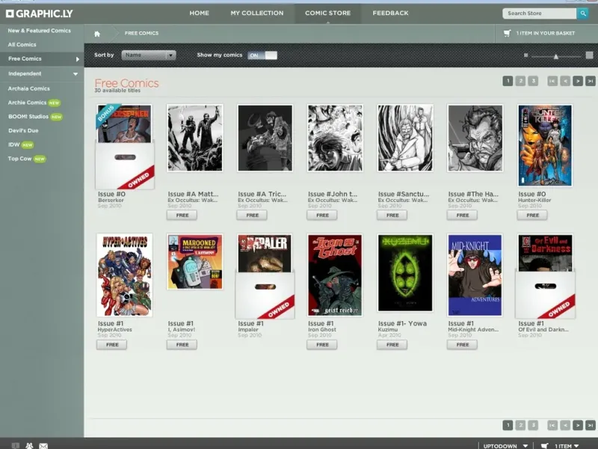Open IDW publisher
The image size is (598, 449).
13,144
